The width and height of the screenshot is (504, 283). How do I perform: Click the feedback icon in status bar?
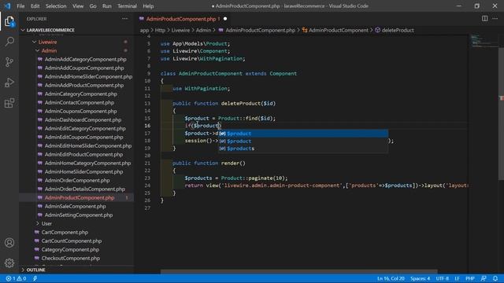pyautogui.click(x=484, y=278)
